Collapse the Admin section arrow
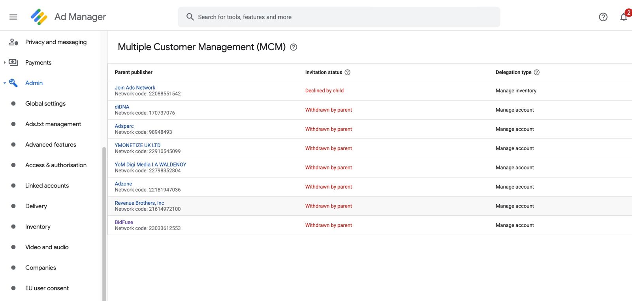632x301 pixels. (x=4, y=83)
